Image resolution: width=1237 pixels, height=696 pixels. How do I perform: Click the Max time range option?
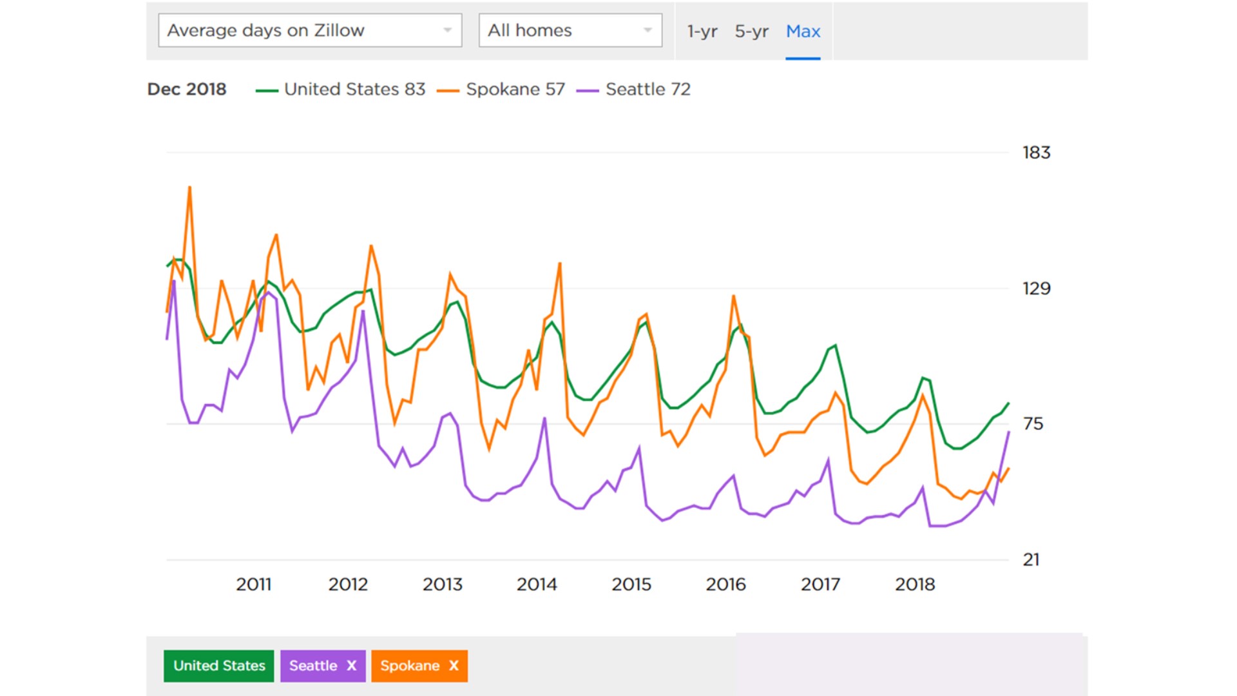802,31
